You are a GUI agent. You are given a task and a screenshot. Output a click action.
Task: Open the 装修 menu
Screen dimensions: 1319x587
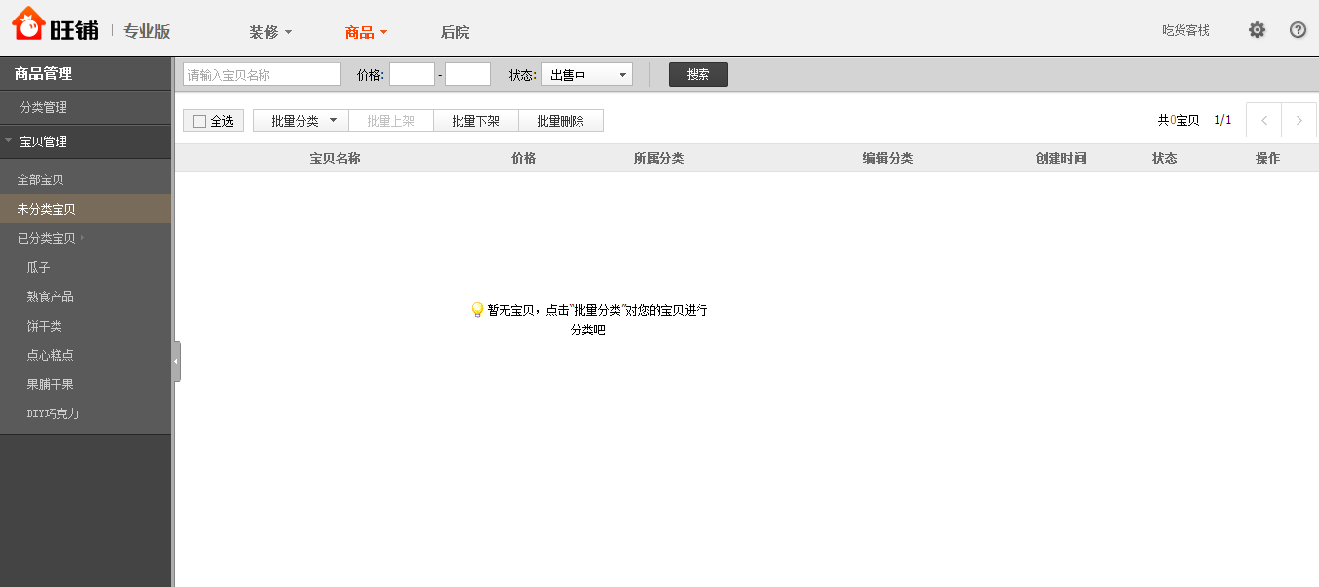point(270,32)
